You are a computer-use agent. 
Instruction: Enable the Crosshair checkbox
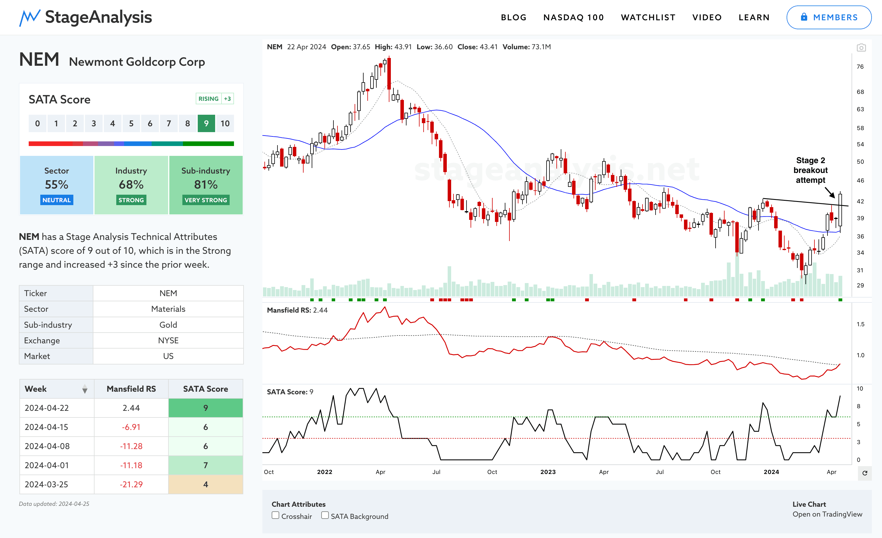(275, 515)
